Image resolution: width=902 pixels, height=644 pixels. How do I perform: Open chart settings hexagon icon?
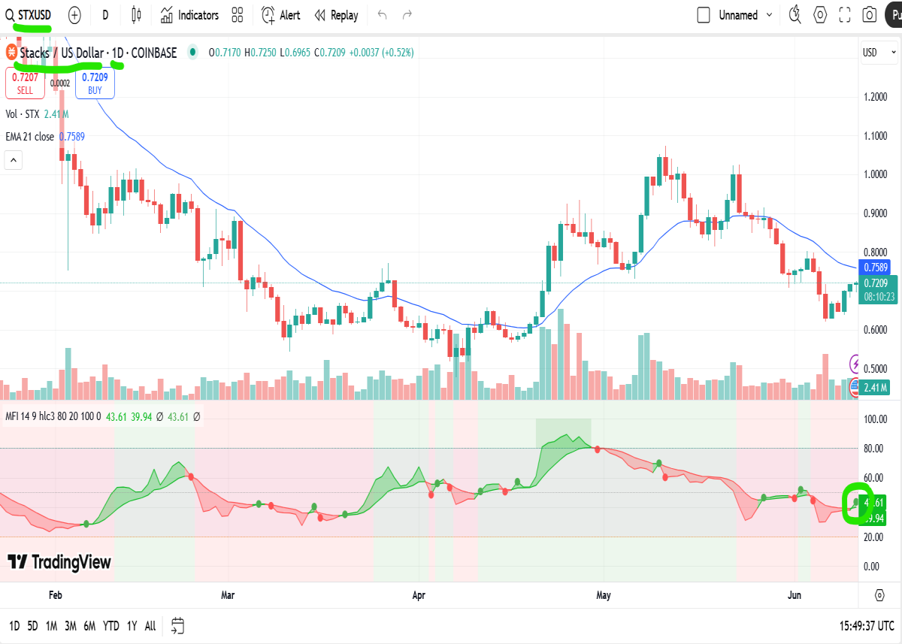(820, 15)
